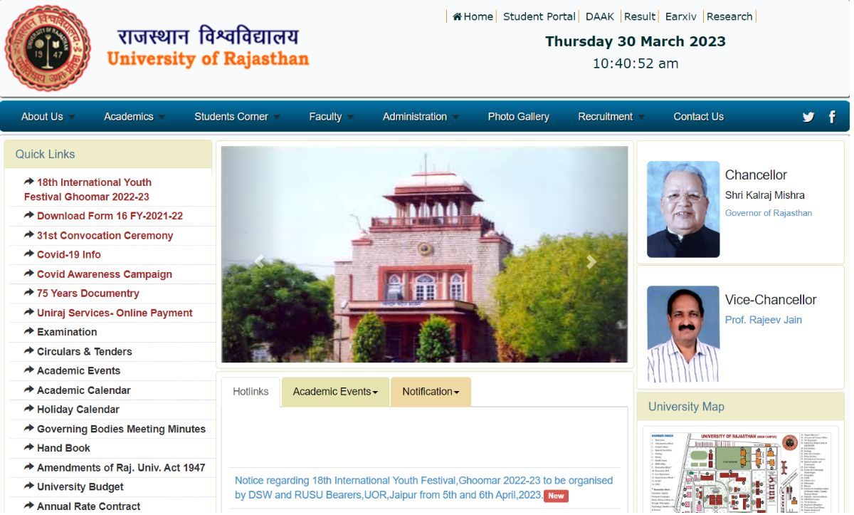Open Contact Us in navigation bar
Screen dimensions: 854x515
(x=698, y=117)
